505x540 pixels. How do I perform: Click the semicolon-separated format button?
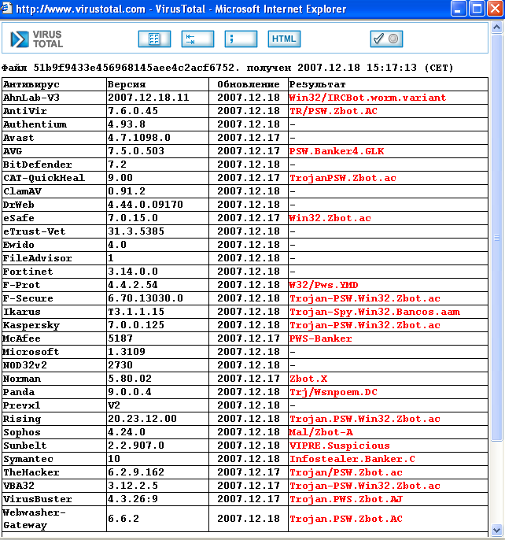(x=241, y=39)
